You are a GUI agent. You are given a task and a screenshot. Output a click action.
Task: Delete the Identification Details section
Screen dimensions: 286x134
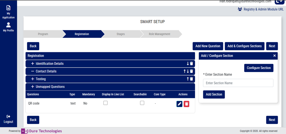pos(191,63)
